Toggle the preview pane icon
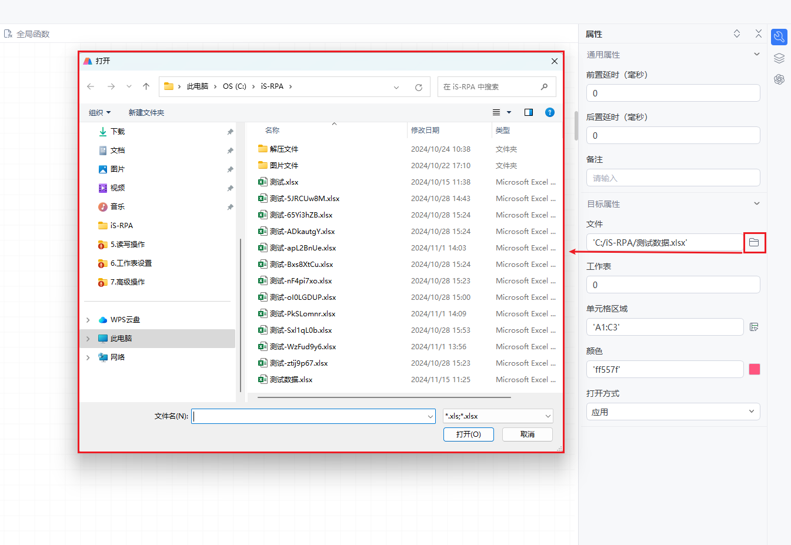This screenshot has height=545, width=791. (x=529, y=112)
